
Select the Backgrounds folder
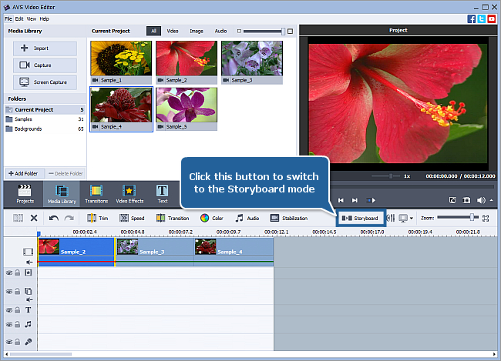(x=45, y=129)
